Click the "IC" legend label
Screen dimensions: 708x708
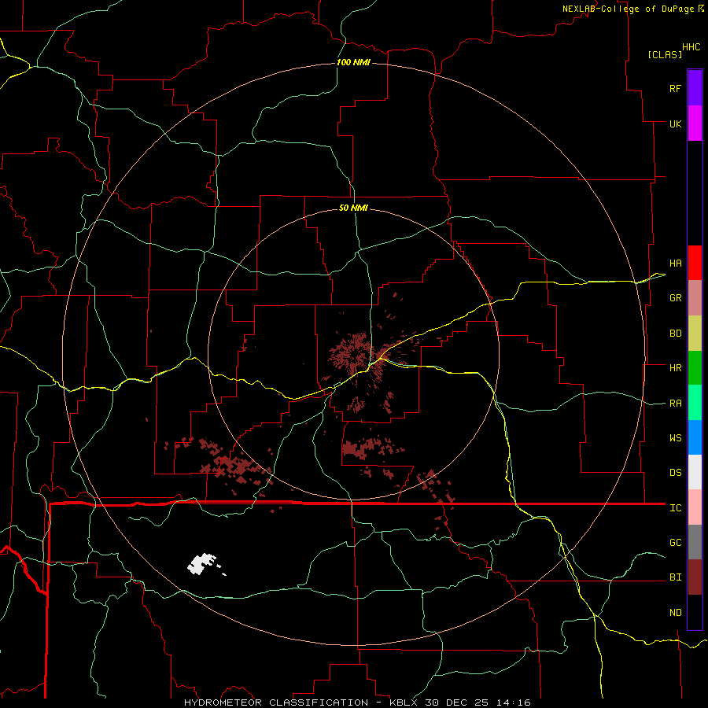point(675,508)
